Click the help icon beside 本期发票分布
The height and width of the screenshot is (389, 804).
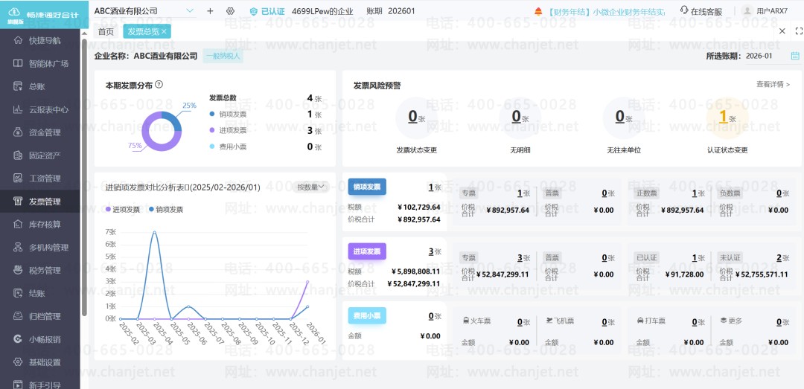tap(159, 85)
